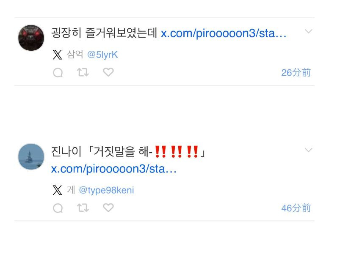Screen dimensions: 337x260
Task: Repost the @5lyrK post
Action: pyautogui.click(x=83, y=72)
